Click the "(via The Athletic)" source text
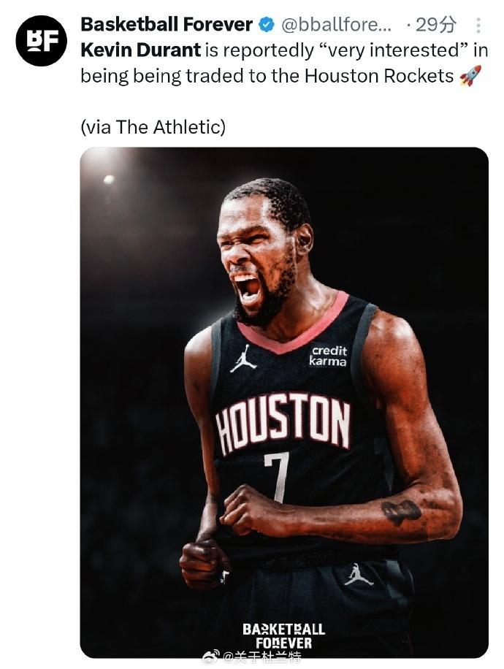Viewport: 504px width, 669px height. tap(153, 126)
